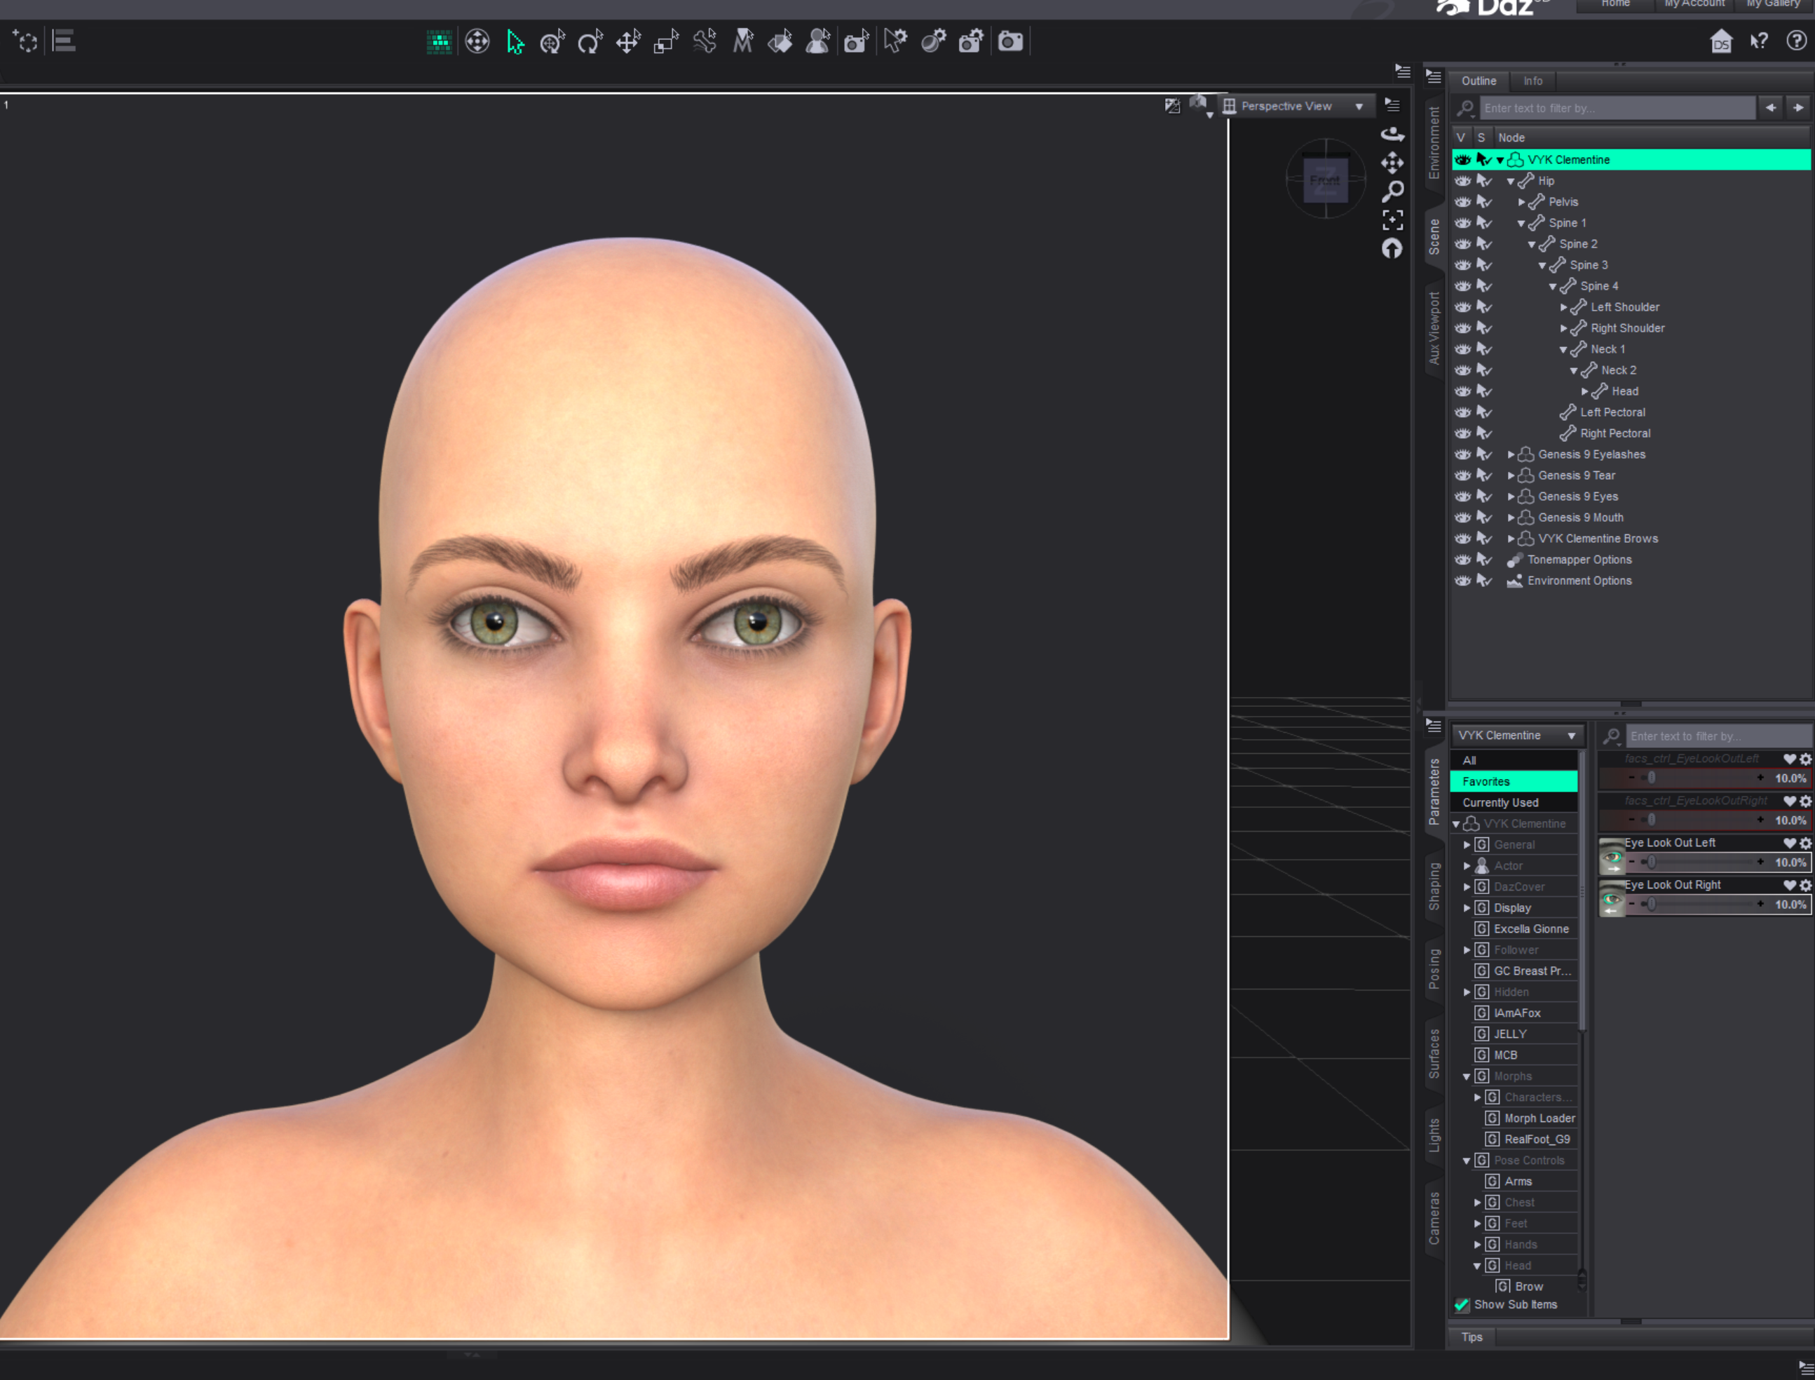
Task: Select the Scale tool in the toolbar
Action: click(666, 41)
